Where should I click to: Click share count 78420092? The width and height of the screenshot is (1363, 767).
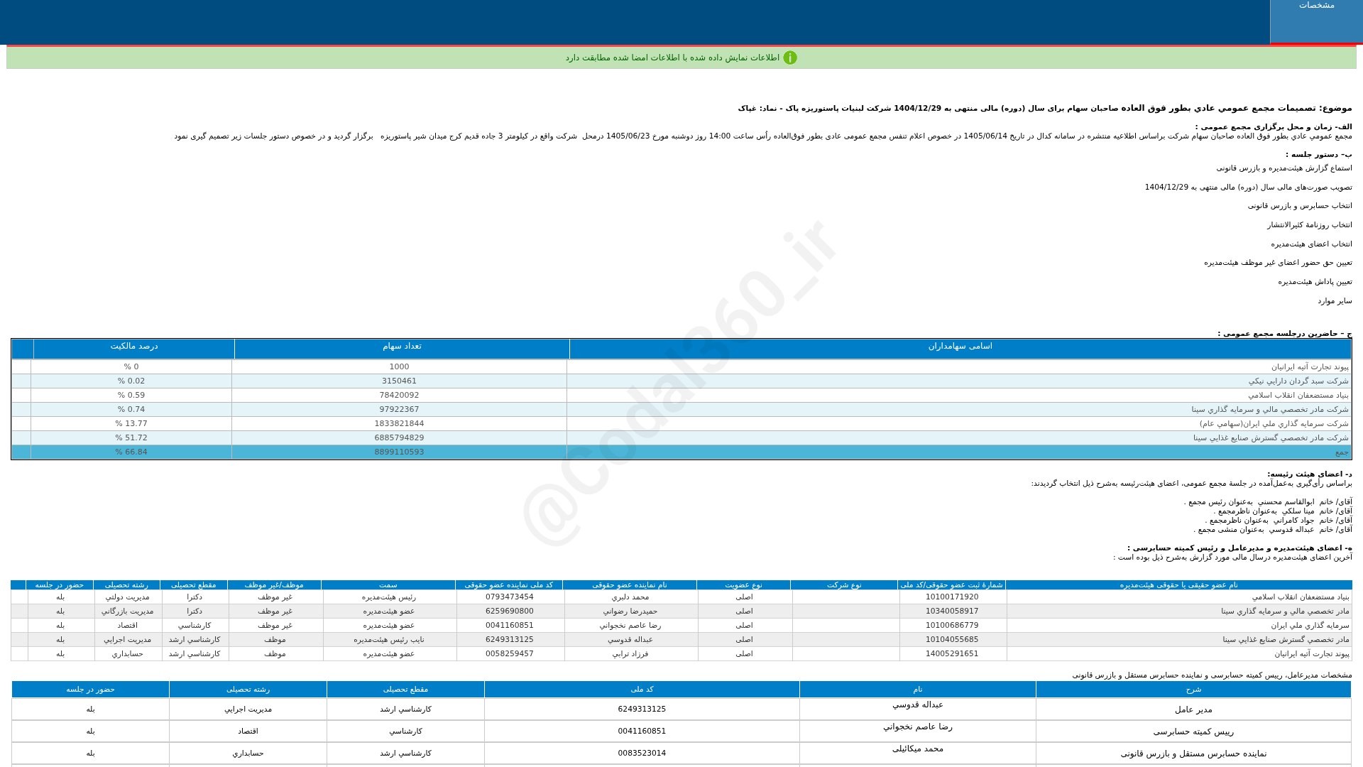399,396
